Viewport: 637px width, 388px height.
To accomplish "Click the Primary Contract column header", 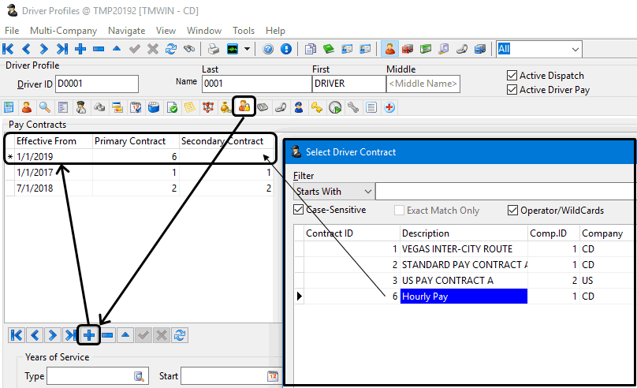I will 136,141.
